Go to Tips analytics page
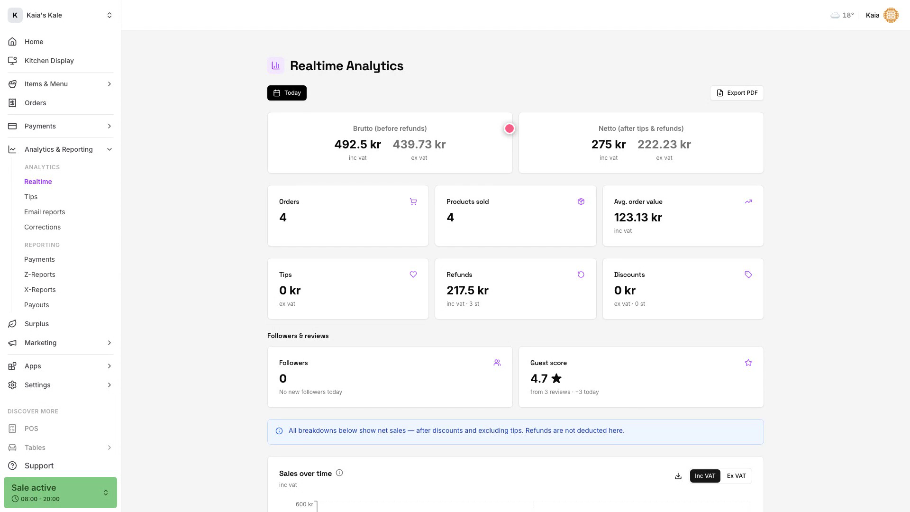Viewport: 910px width, 512px height. 31,197
